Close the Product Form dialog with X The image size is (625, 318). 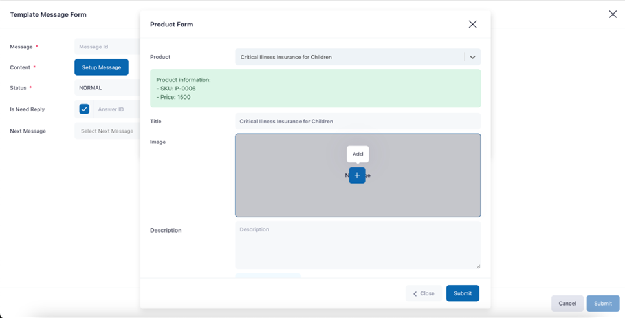pos(472,25)
